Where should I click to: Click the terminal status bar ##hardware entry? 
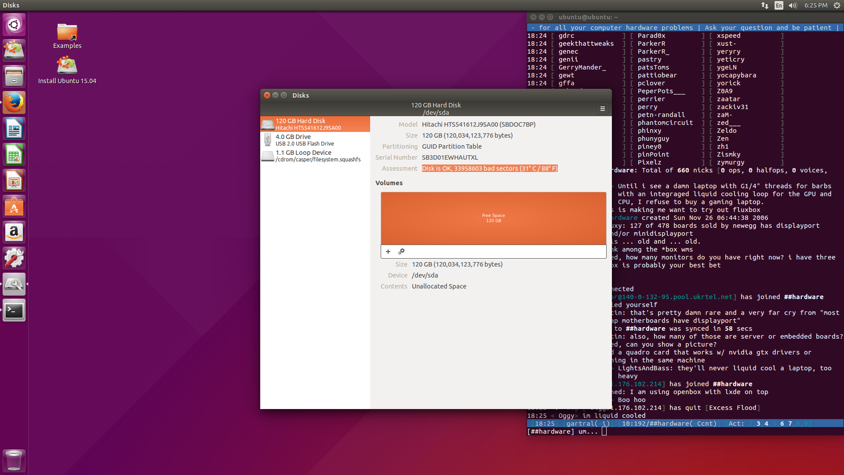[667, 424]
